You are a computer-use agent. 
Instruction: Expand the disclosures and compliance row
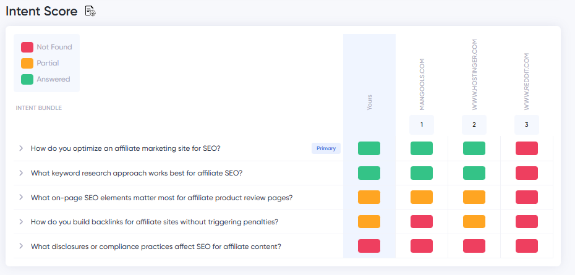click(21, 246)
